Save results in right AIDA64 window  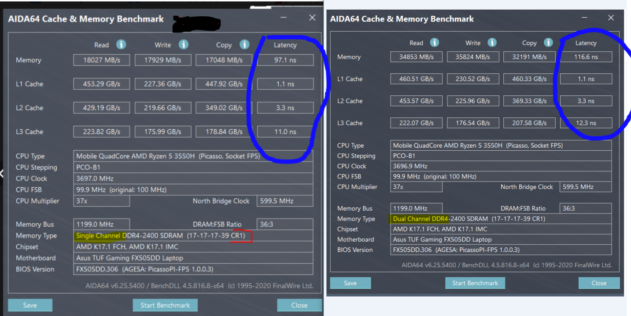pyautogui.click(x=350, y=283)
